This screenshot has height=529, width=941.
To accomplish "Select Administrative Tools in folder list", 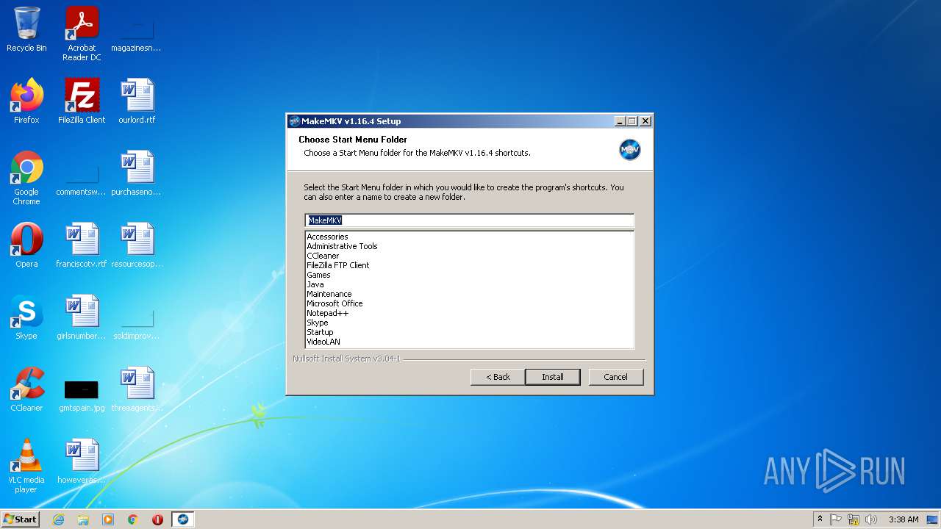I will 342,246.
